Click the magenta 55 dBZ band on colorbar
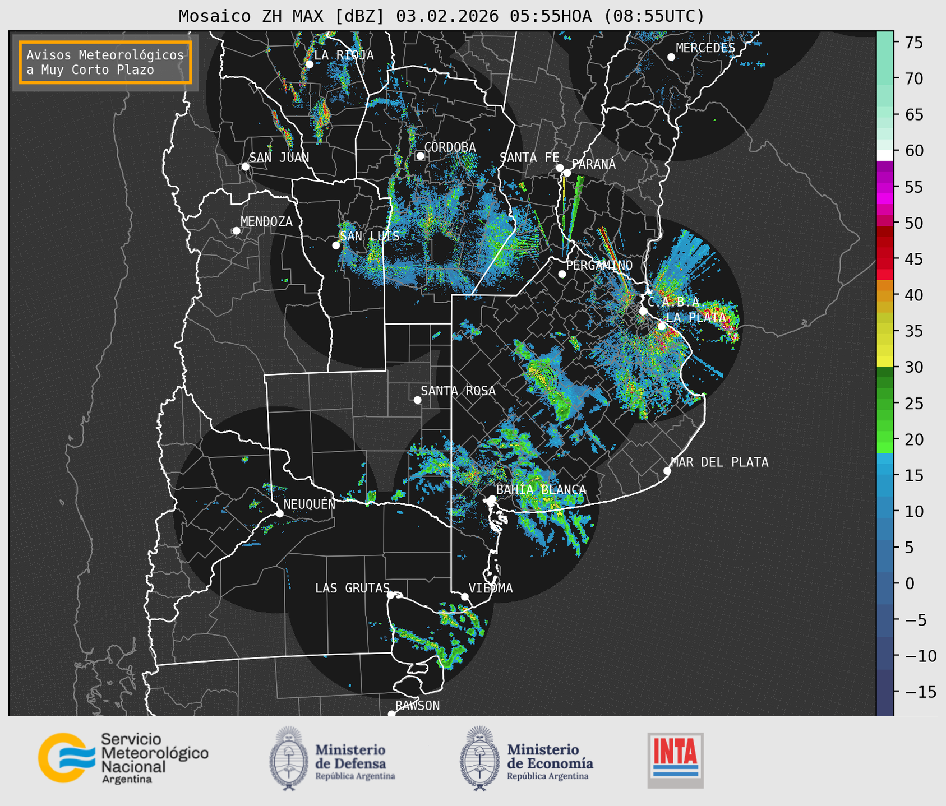Image resolution: width=946 pixels, height=806 pixels. click(x=885, y=187)
